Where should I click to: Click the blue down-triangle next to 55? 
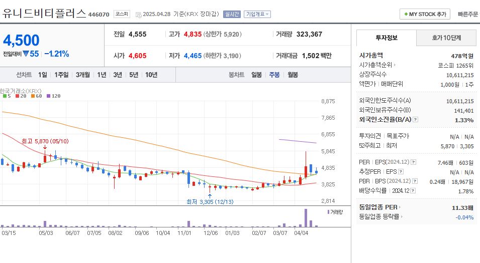pyautogui.click(x=26, y=54)
